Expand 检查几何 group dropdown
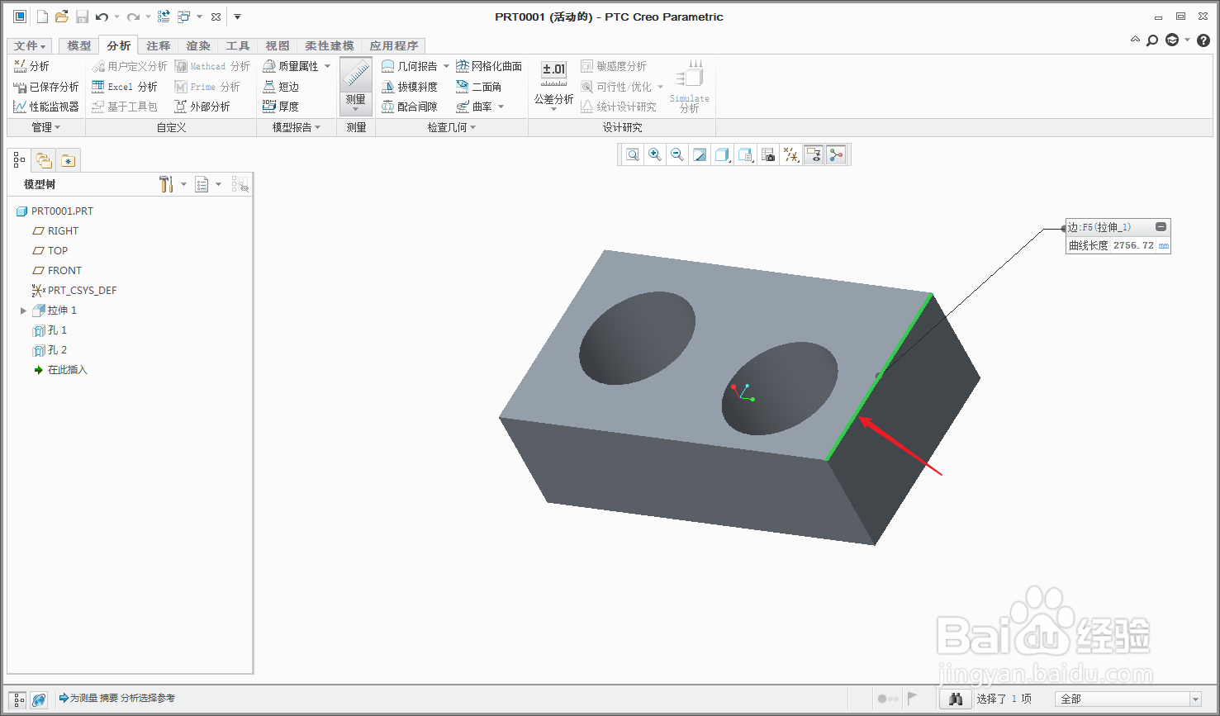This screenshot has width=1220, height=716. 452,127
